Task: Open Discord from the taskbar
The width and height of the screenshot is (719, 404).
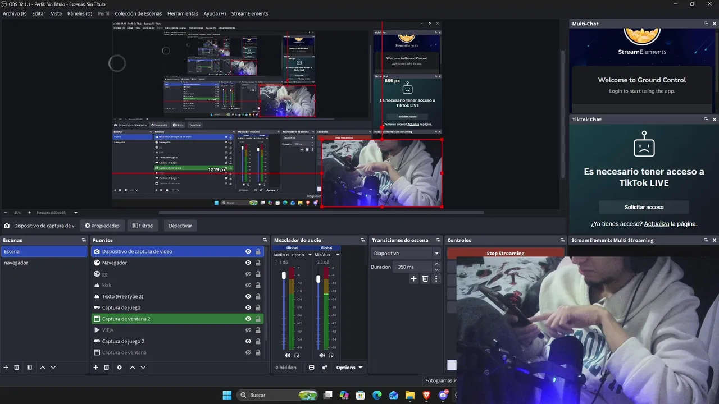Action: (x=443, y=395)
